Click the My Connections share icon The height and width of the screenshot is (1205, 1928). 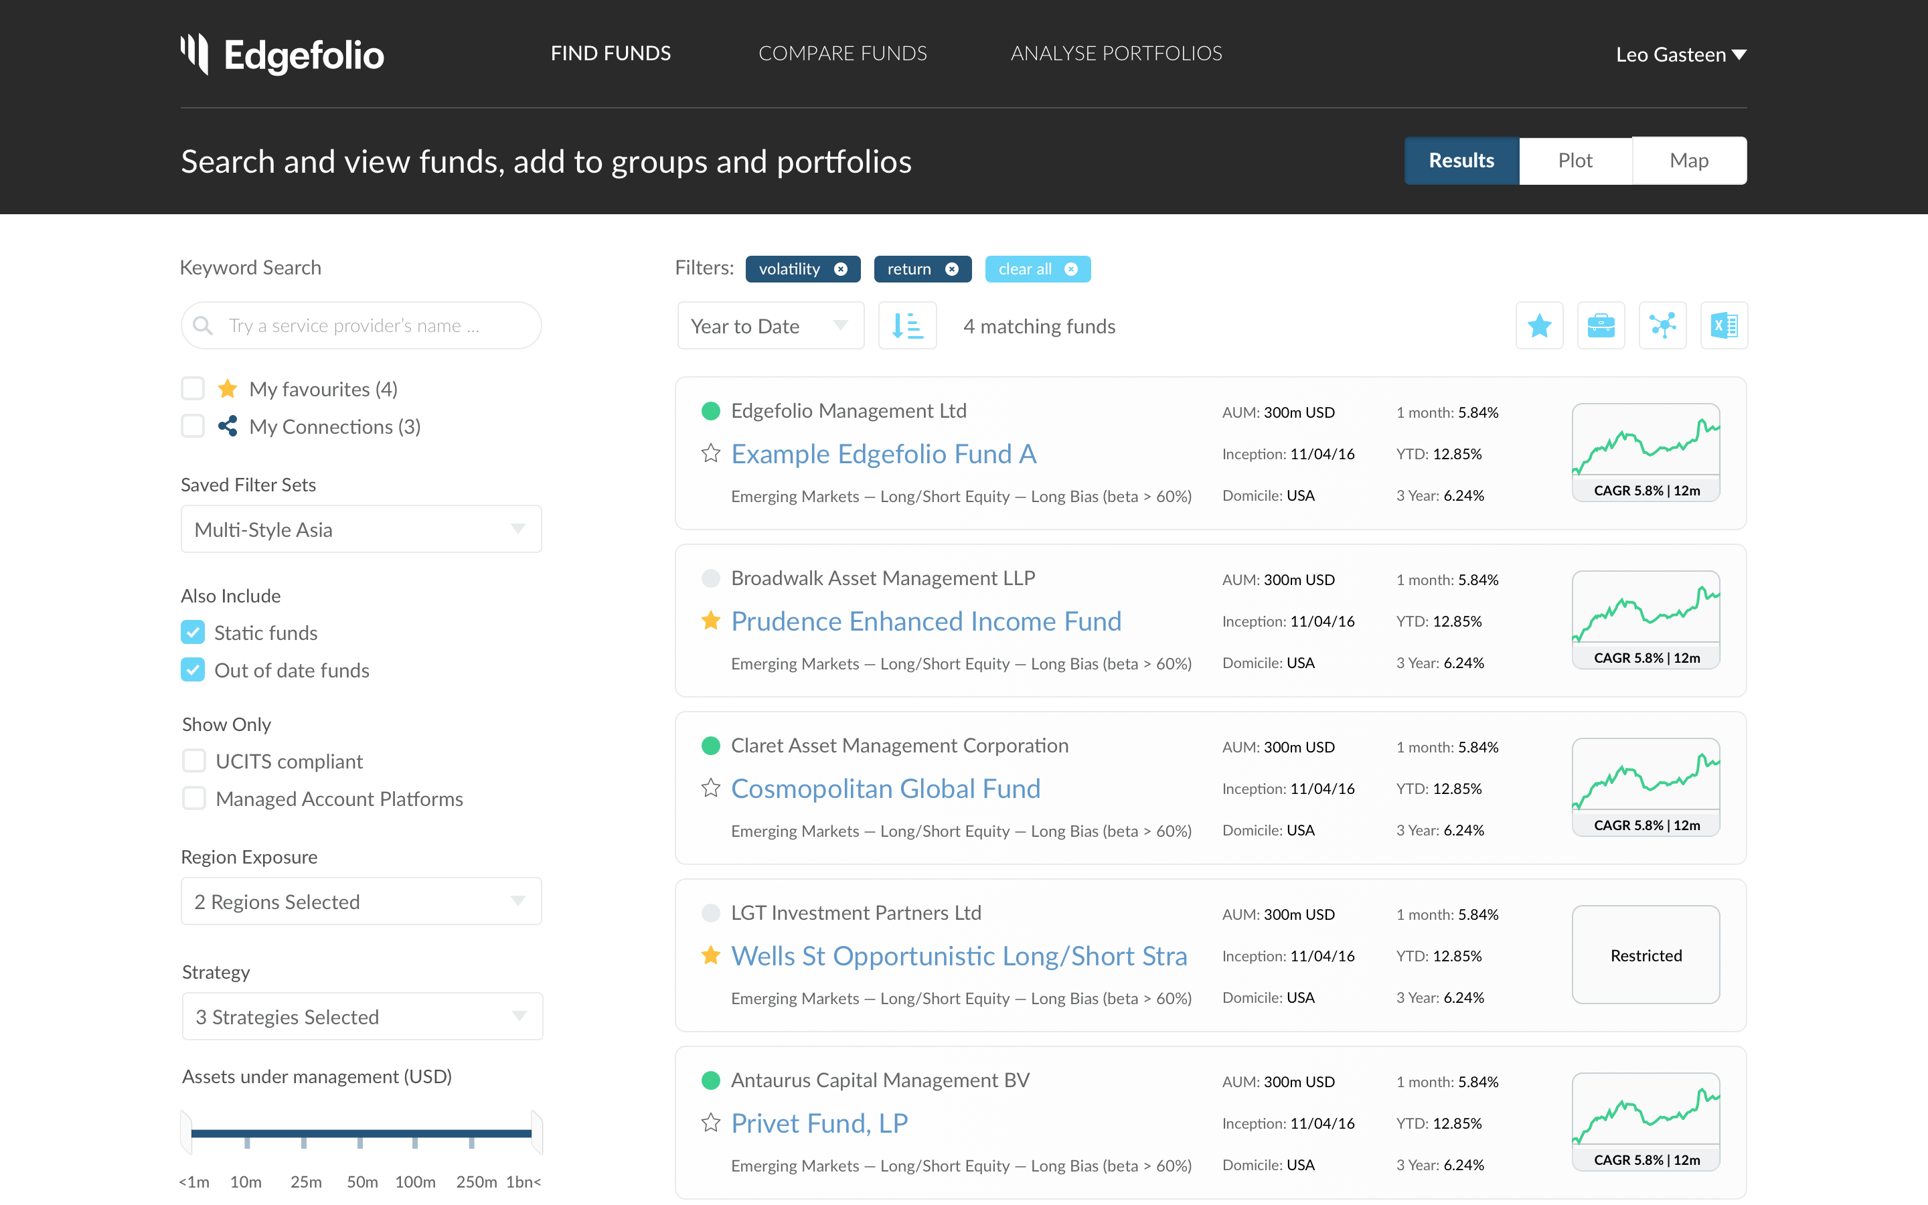[x=228, y=426]
